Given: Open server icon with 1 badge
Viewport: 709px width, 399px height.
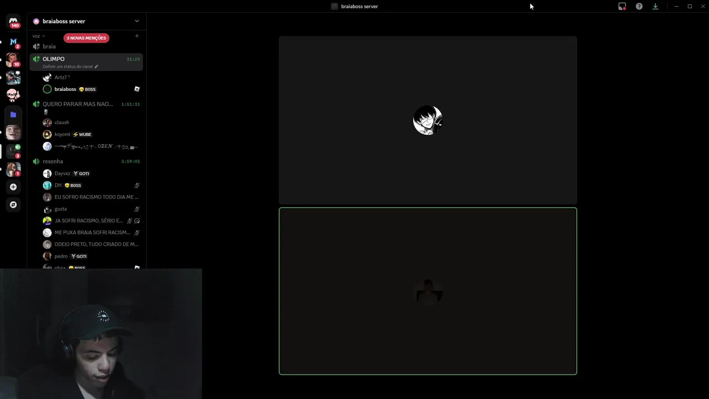Looking at the screenshot, I should [x=13, y=168].
